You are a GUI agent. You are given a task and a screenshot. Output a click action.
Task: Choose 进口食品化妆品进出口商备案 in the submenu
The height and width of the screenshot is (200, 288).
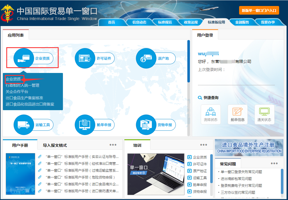pyautogui.click(x=30, y=104)
